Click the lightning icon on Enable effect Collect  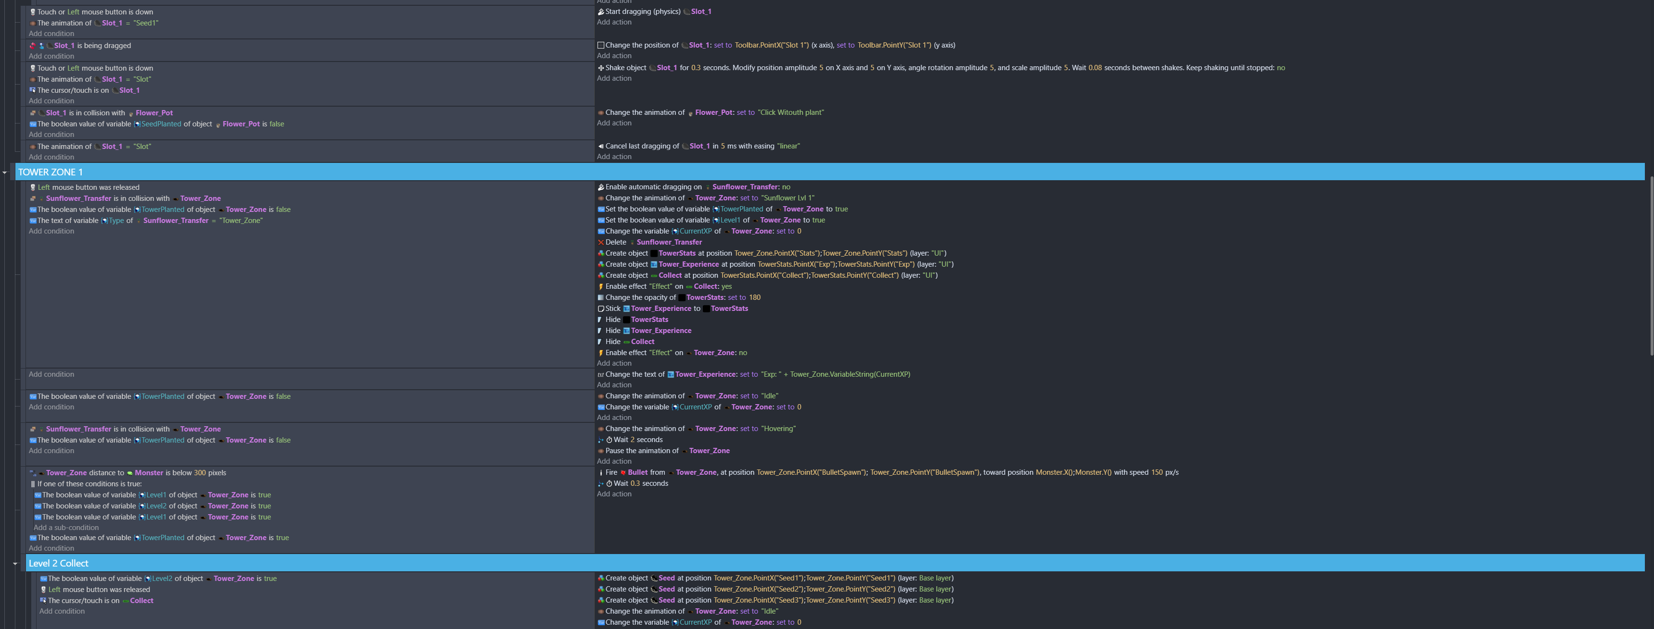click(600, 286)
